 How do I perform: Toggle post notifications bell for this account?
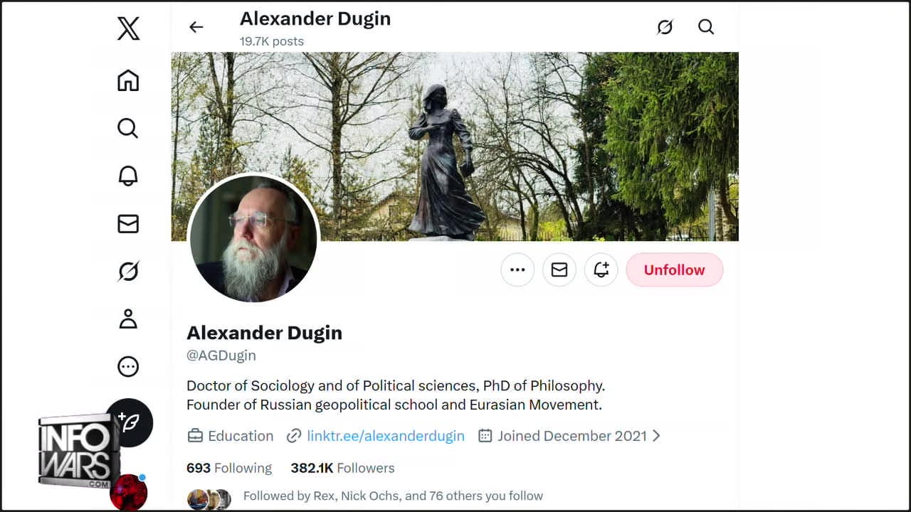click(x=601, y=270)
